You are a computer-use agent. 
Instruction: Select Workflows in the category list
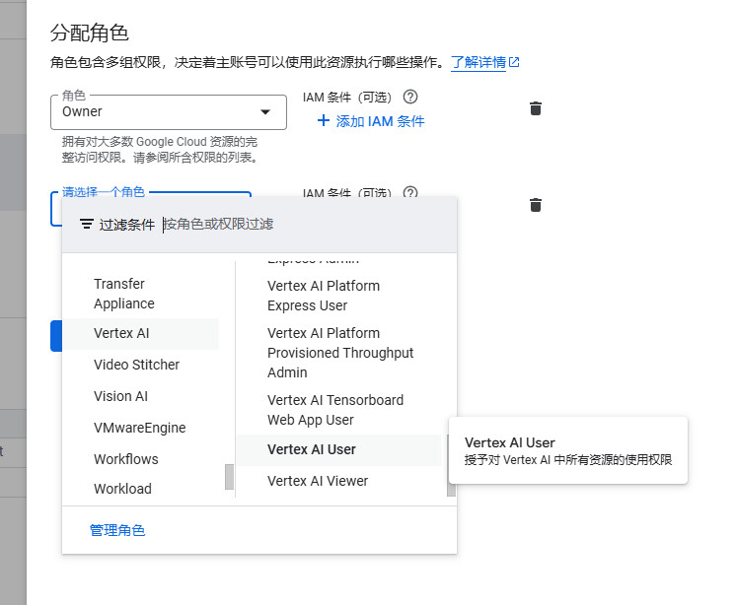click(x=125, y=459)
